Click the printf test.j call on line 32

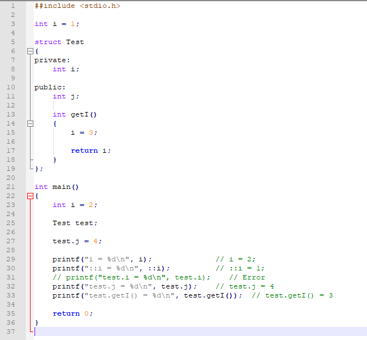(125, 286)
